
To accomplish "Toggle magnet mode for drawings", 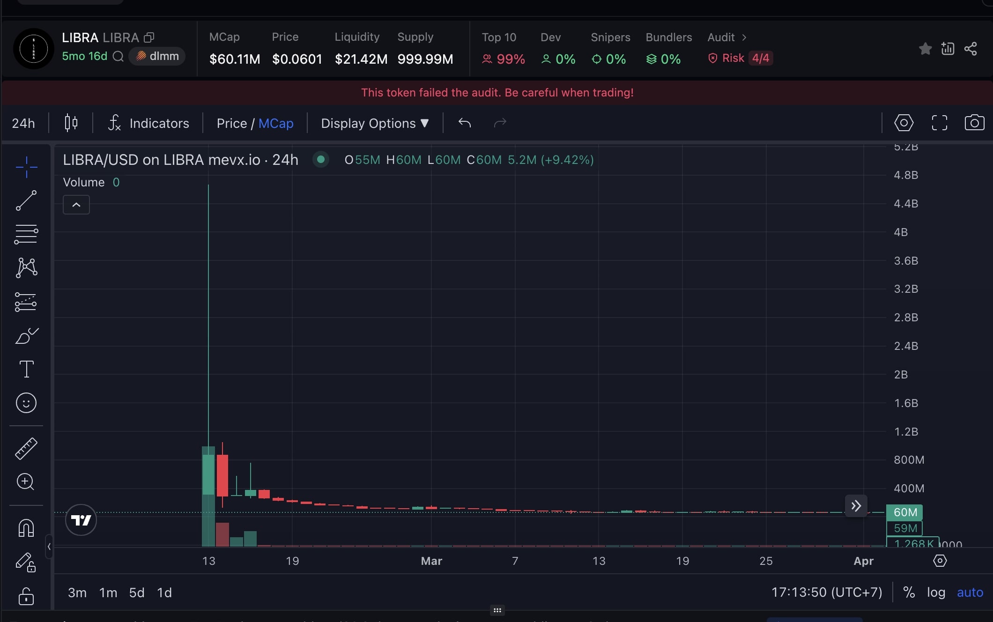I will (x=26, y=528).
